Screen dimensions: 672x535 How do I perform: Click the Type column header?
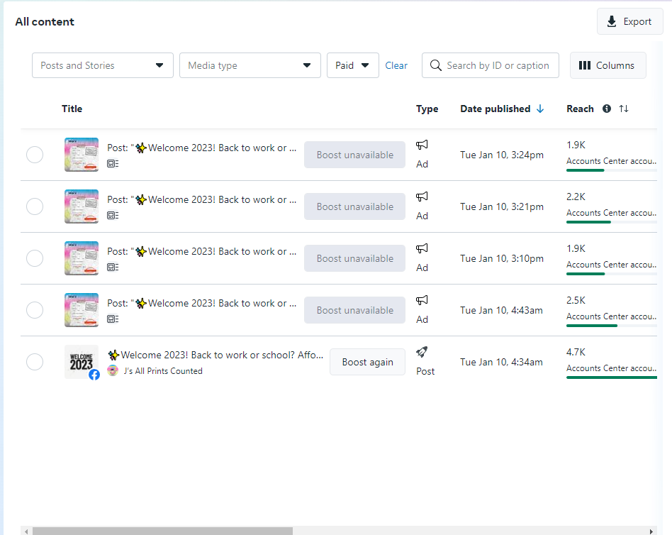coord(427,109)
